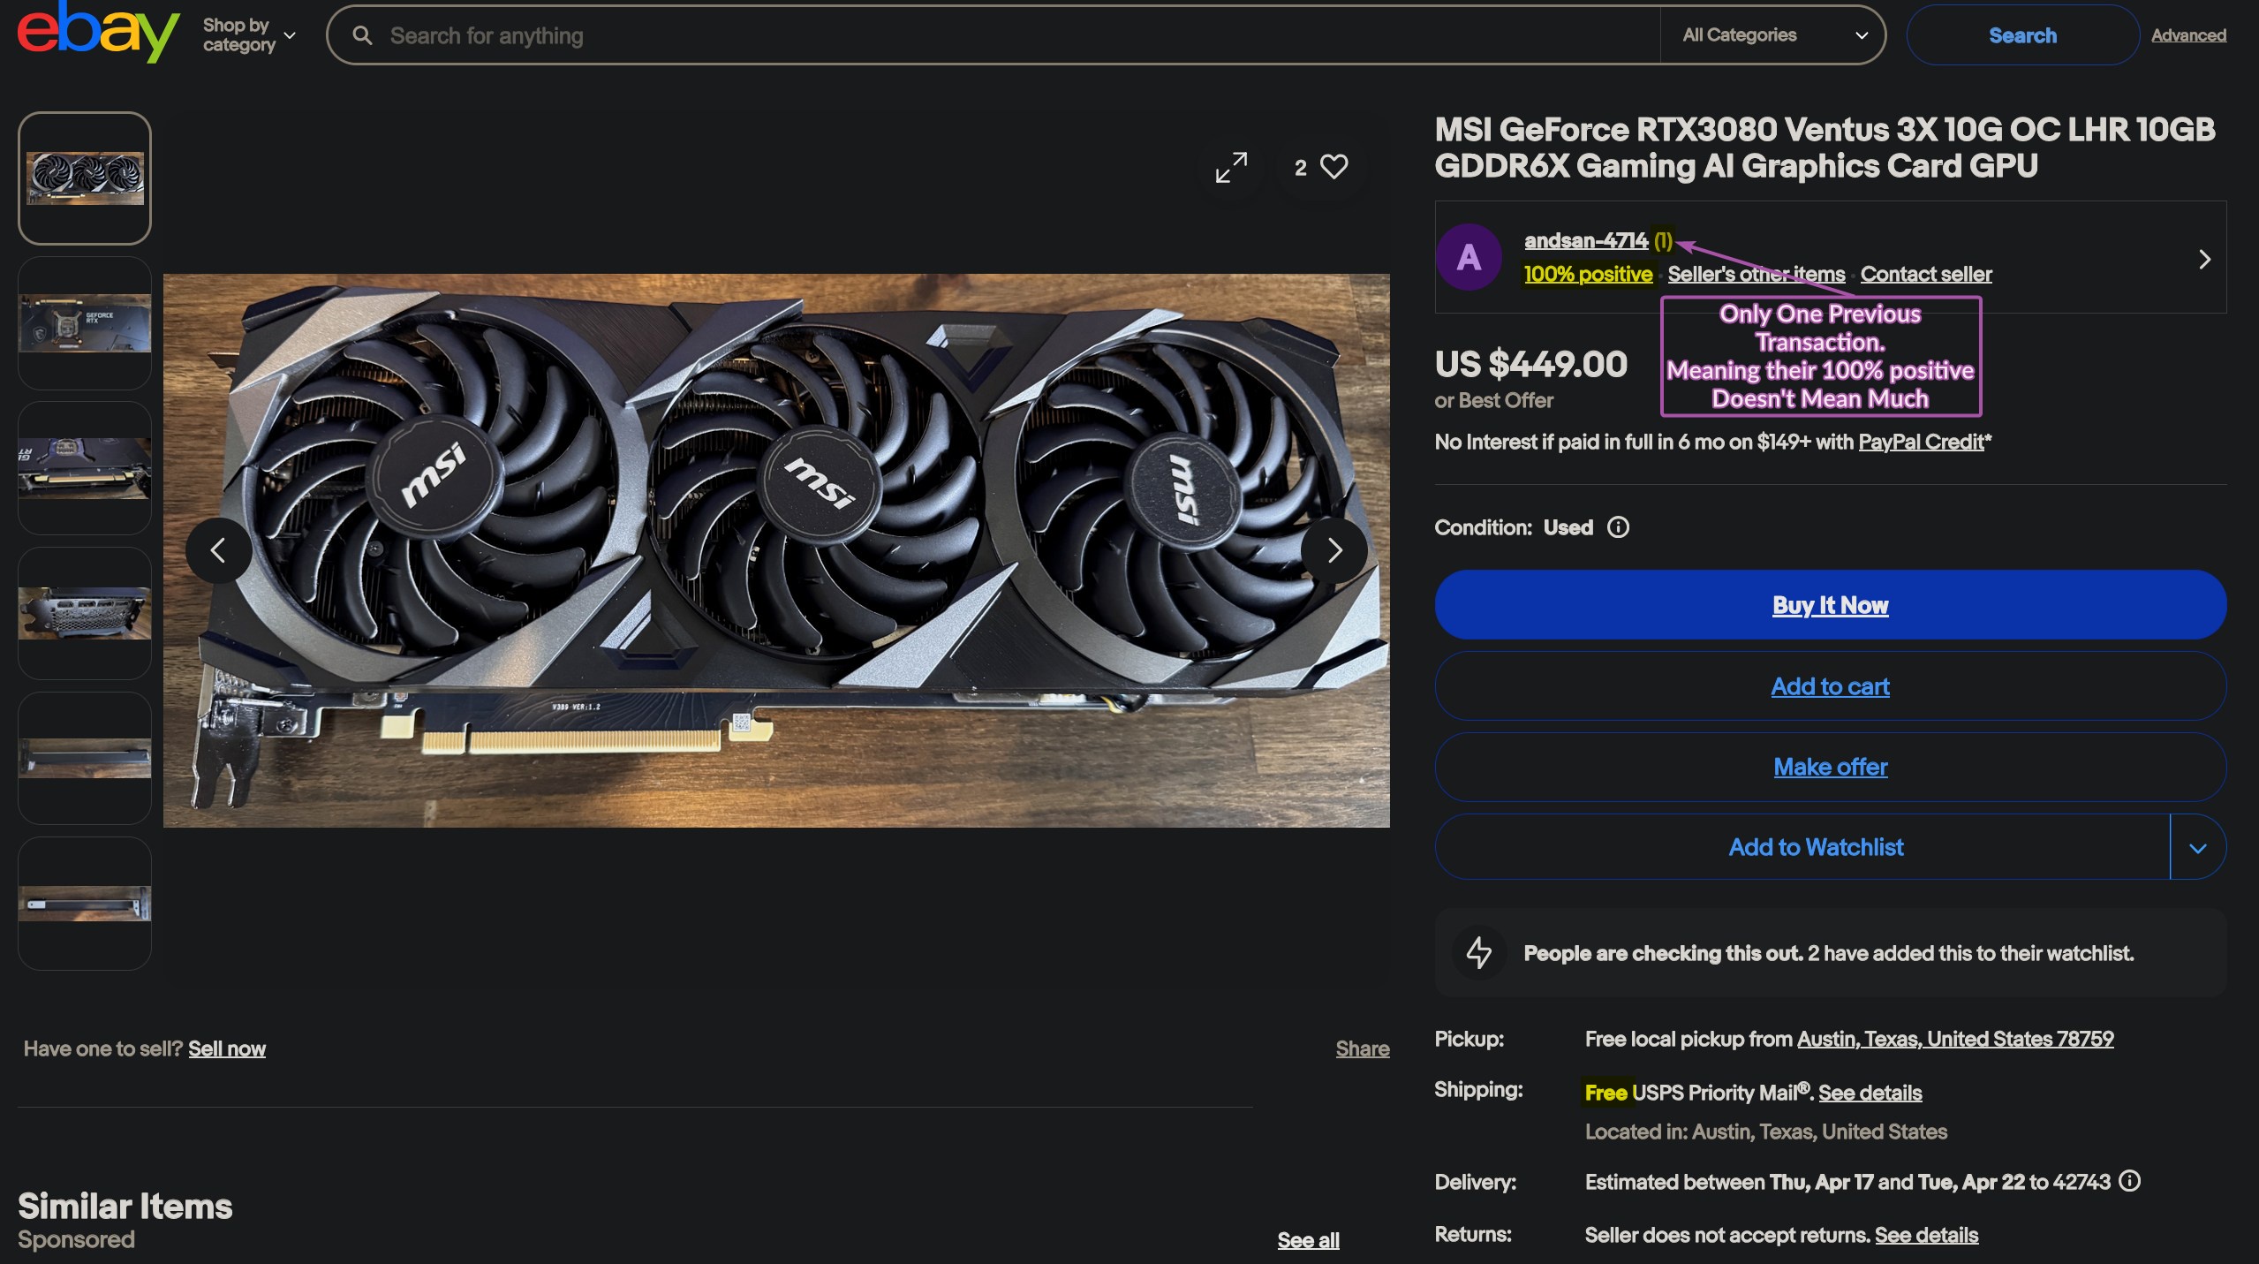Open Seller's other items link
Image resolution: width=2259 pixels, height=1264 pixels.
1756,274
